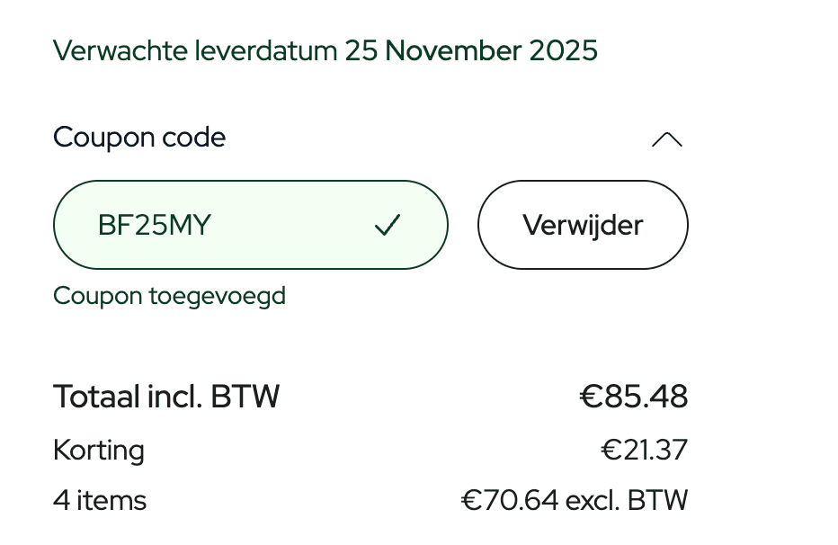Click the Coupon code heading
The image size is (838, 545).
138,138
